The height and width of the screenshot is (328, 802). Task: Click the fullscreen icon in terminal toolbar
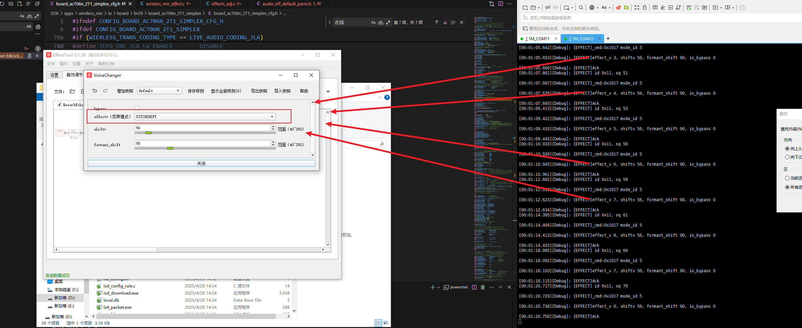[x=637, y=7]
